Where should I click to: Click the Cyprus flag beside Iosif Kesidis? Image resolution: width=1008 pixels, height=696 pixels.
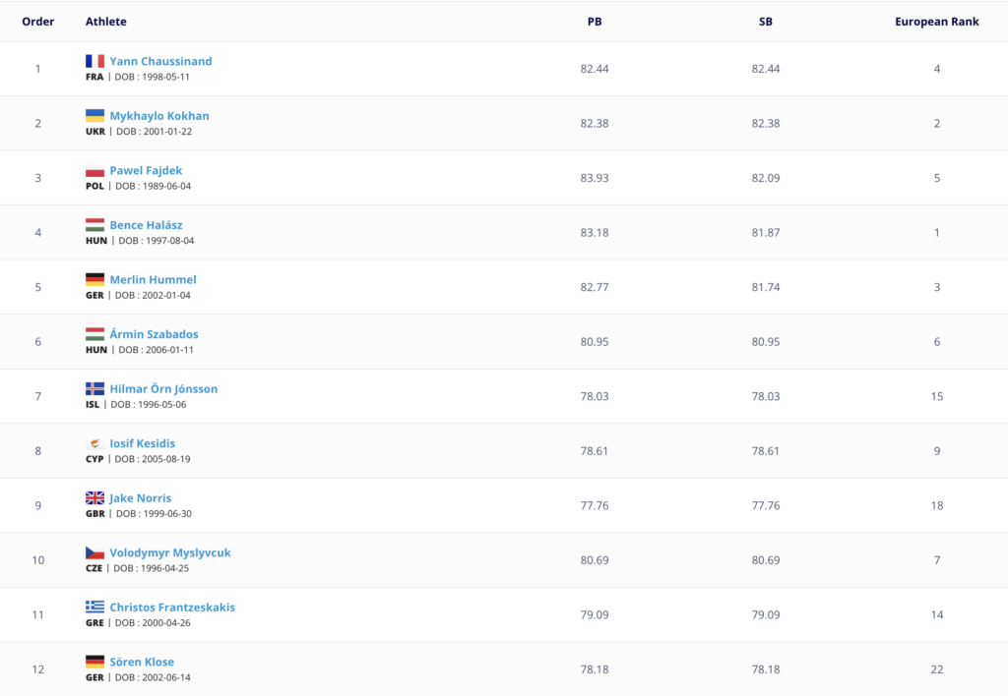tap(94, 443)
